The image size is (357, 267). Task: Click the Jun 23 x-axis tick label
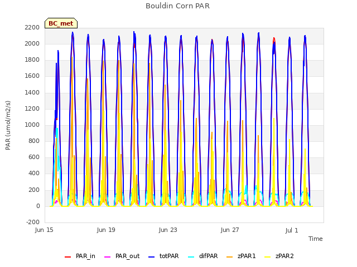click(168, 230)
